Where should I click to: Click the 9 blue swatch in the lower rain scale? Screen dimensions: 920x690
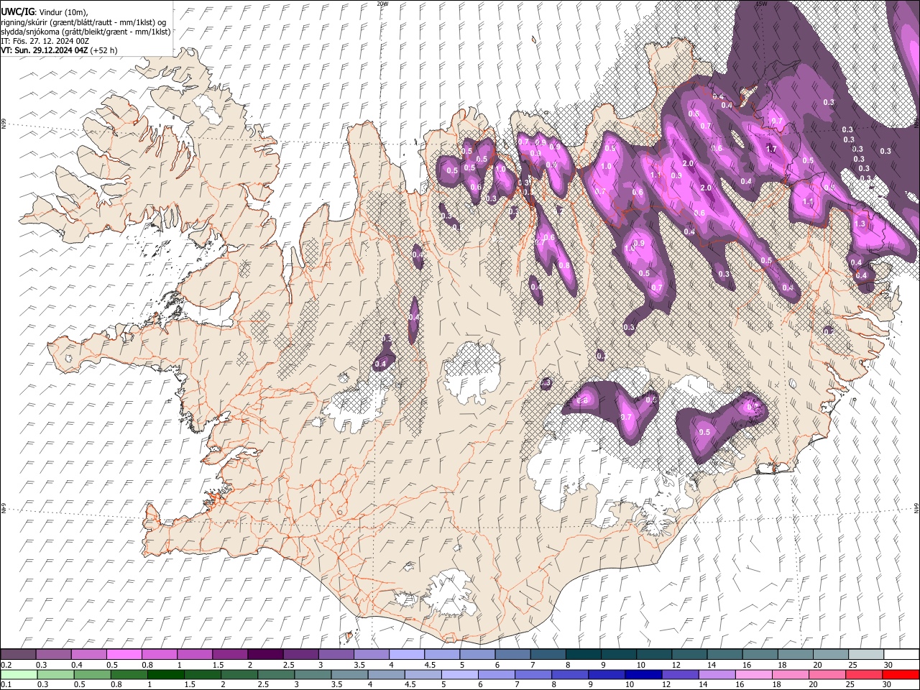point(607,674)
